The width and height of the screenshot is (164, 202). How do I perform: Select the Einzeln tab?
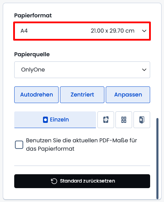click(55, 120)
